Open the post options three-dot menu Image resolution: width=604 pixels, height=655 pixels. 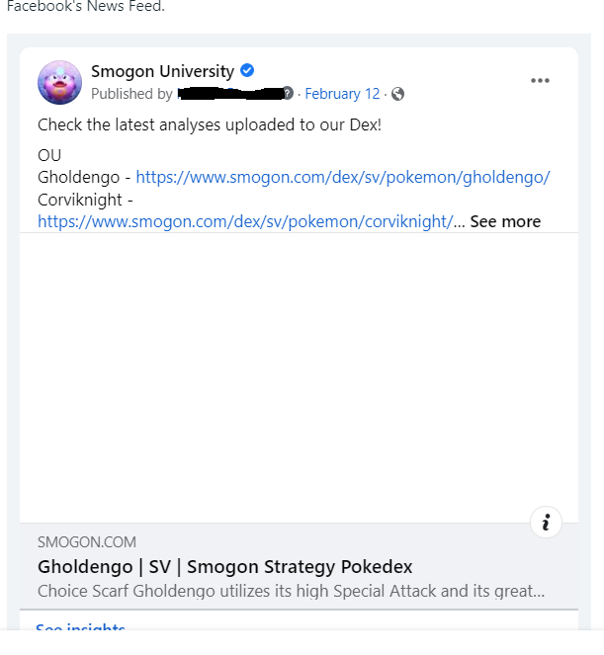[x=540, y=81]
